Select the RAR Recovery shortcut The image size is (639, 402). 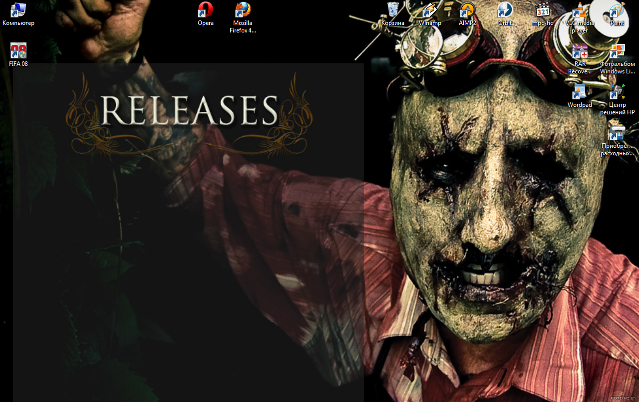(580, 59)
